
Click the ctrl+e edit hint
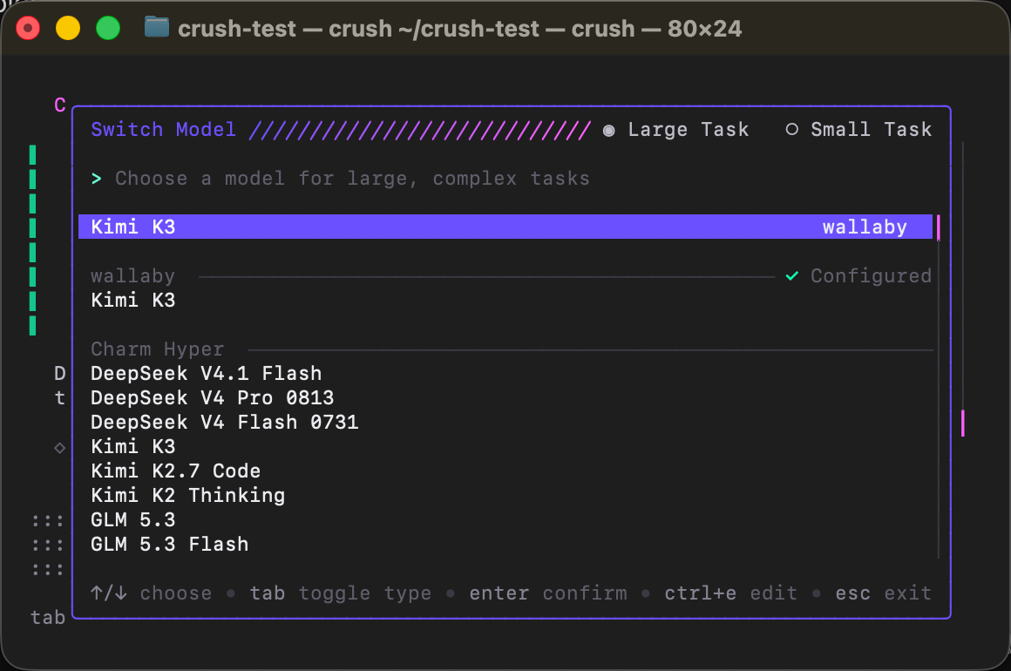click(x=730, y=593)
